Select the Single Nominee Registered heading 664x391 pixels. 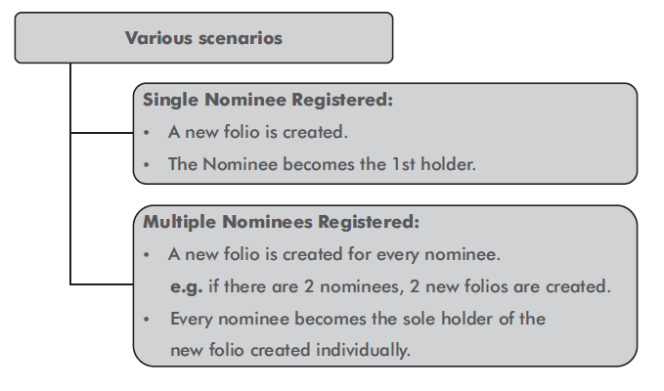(x=268, y=100)
